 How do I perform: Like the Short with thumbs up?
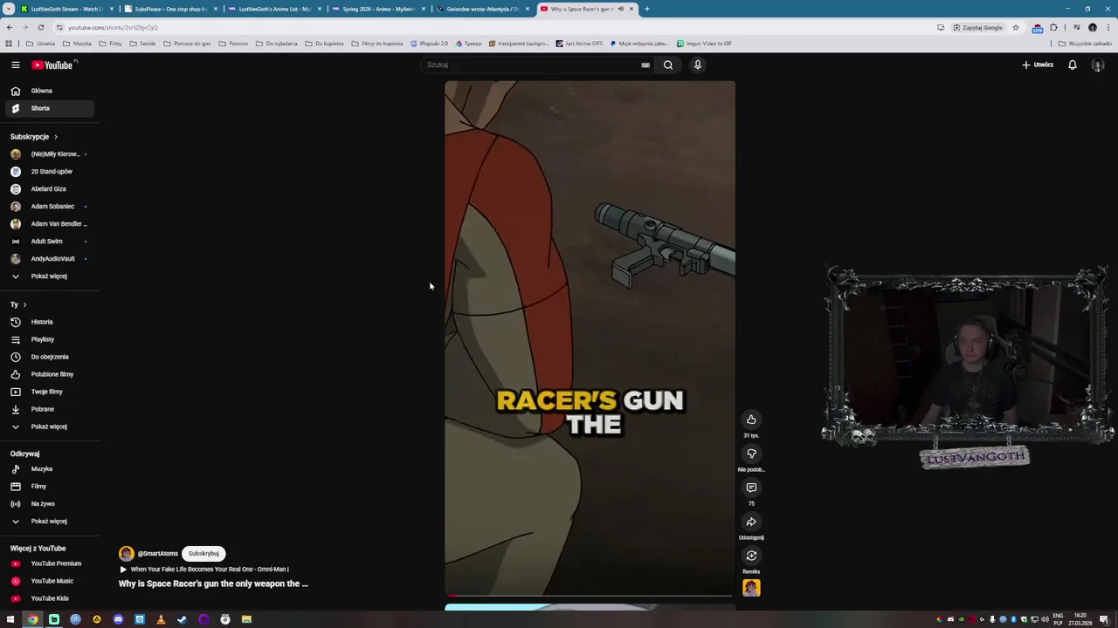click(751, 420)
